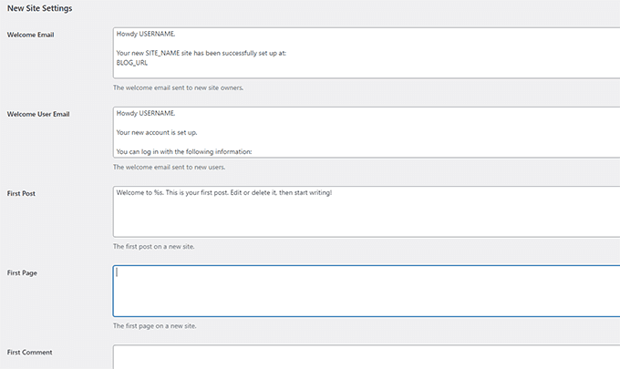620x369 pixels.
Task: Click the Welcome Email field label
Action: [x=30, y=35]
